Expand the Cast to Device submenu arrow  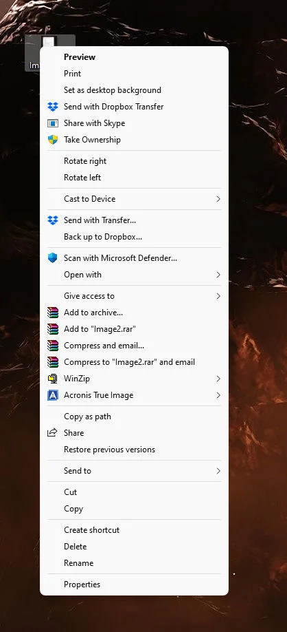coord(218,199)
